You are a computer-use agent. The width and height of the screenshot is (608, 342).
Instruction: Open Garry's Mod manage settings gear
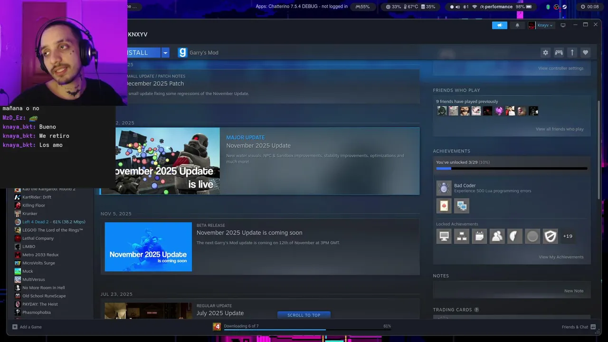[545, 53]
